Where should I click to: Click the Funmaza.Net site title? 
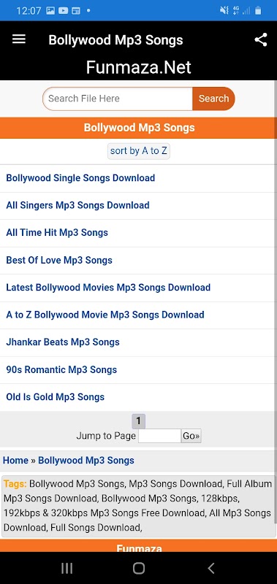click(x=139, y=67)
